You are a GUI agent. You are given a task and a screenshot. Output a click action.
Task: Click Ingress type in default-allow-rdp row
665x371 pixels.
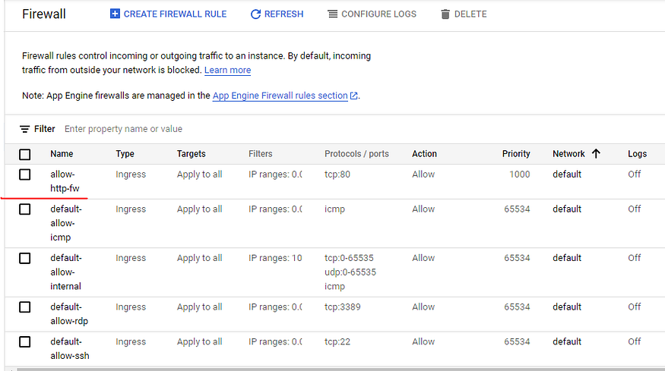pyautogui.click(x=131, y=307)
